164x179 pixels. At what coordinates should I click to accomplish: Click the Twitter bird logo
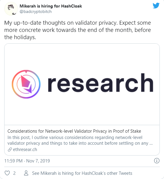156,6
